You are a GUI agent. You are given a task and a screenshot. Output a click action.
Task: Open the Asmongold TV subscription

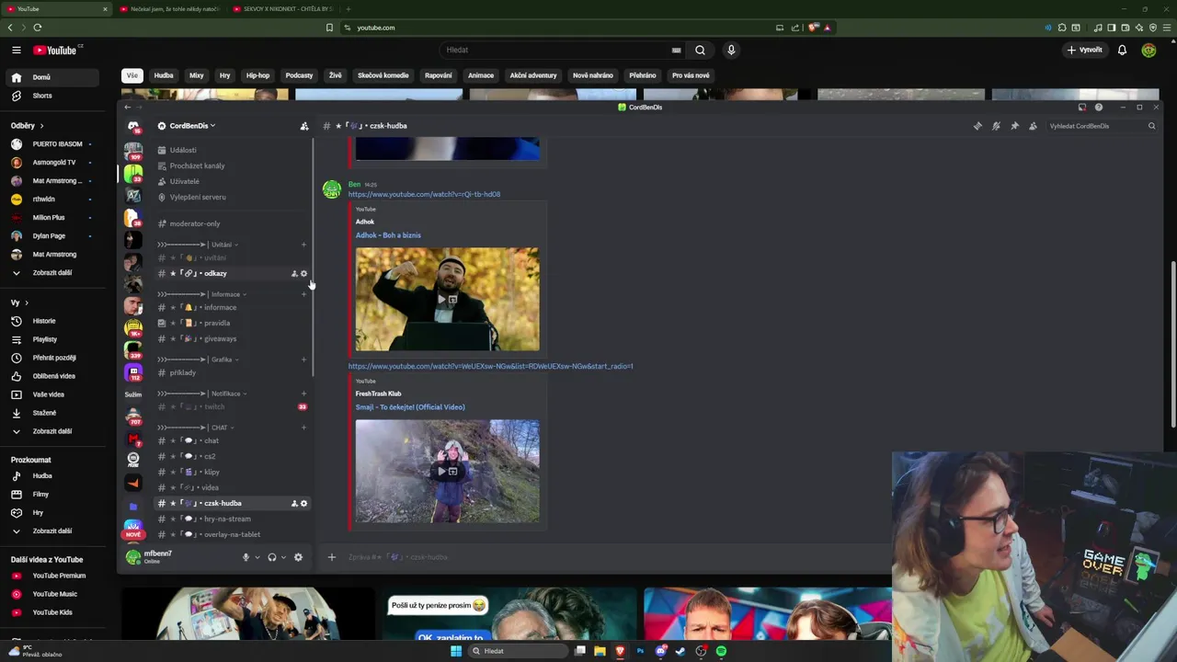[51, 163]
